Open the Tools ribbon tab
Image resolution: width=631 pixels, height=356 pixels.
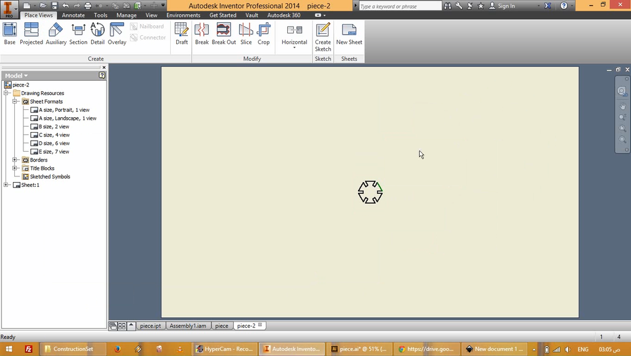100,15
